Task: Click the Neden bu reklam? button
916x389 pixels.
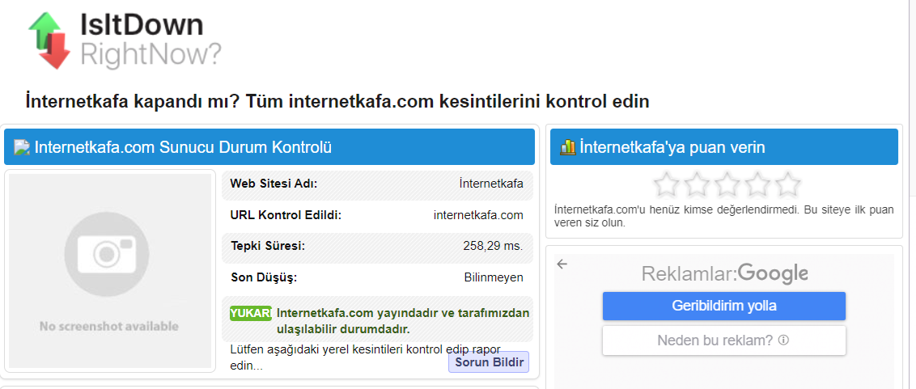Action: pos(723,340)
